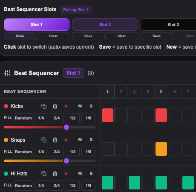Save to Slot 2
Image resolution: width=196 pixels, height=192 pixels.
(88, 36)
